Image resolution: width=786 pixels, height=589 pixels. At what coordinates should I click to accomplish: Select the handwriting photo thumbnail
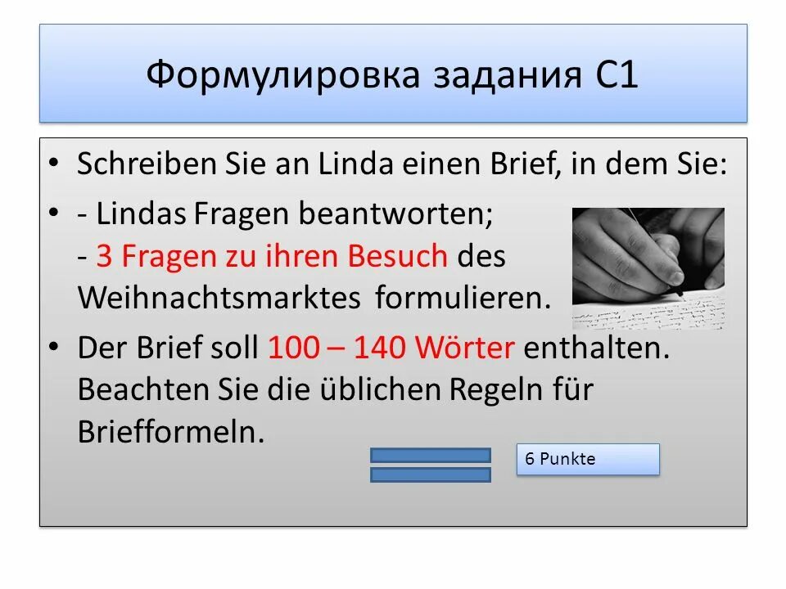(x=648, y=268)
